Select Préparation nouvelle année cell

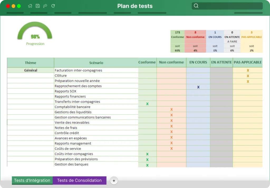pyautogui.click(x=96, y=81)
